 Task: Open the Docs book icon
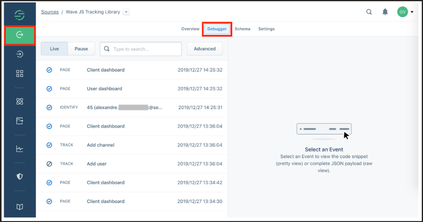click(19, 207)
